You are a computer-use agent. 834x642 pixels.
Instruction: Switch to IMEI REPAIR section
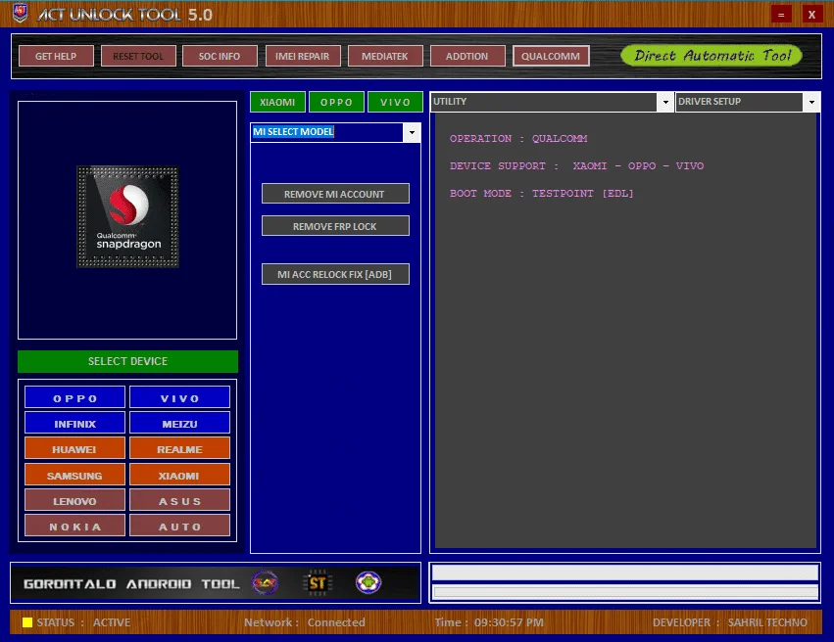(x=302, y=56)
